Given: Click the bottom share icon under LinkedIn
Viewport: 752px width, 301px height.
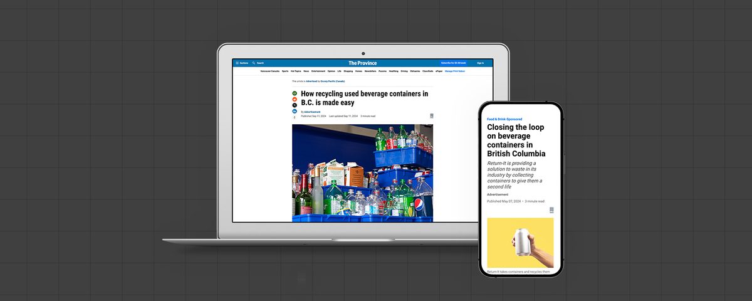Looking at the screenshot, I should click(295, 117).
